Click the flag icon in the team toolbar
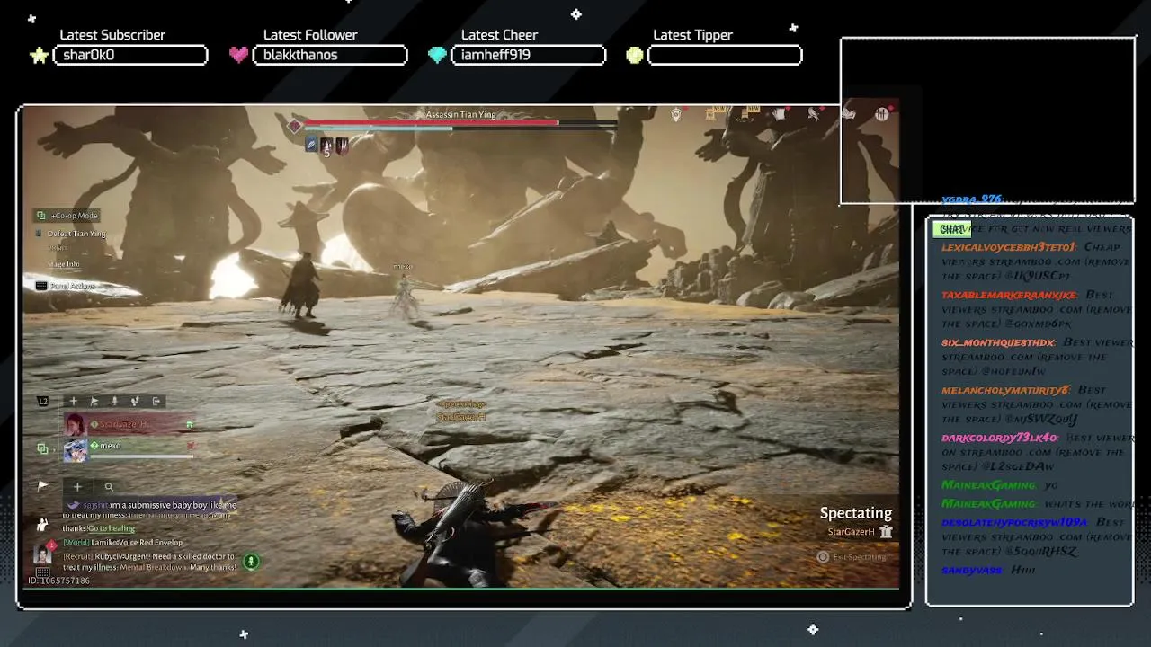 pyautogui.click(x=94, y=401)
